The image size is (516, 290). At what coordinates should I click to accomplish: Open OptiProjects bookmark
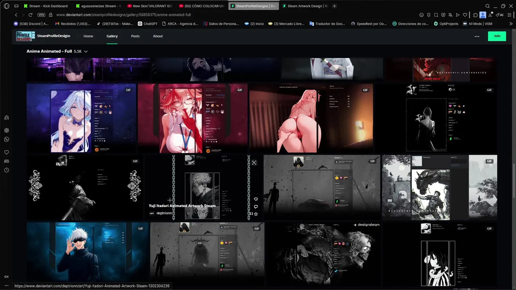click(446, 24)
